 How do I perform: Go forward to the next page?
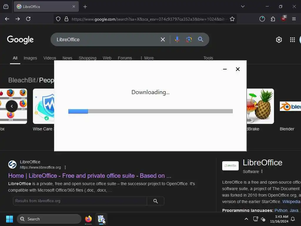coord(18,19)
